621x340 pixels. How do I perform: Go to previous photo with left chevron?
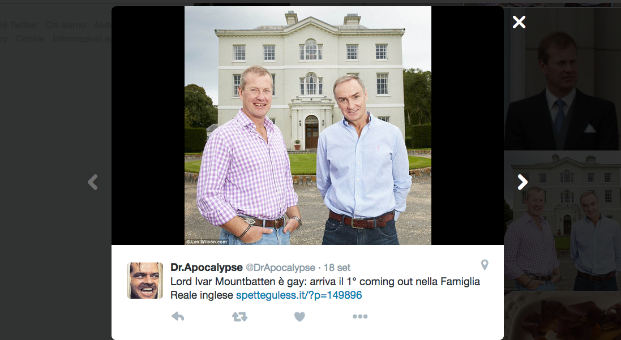pyautogui.click(x=93, y=182)
